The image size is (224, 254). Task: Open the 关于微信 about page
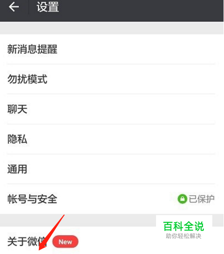click(112, 240)
